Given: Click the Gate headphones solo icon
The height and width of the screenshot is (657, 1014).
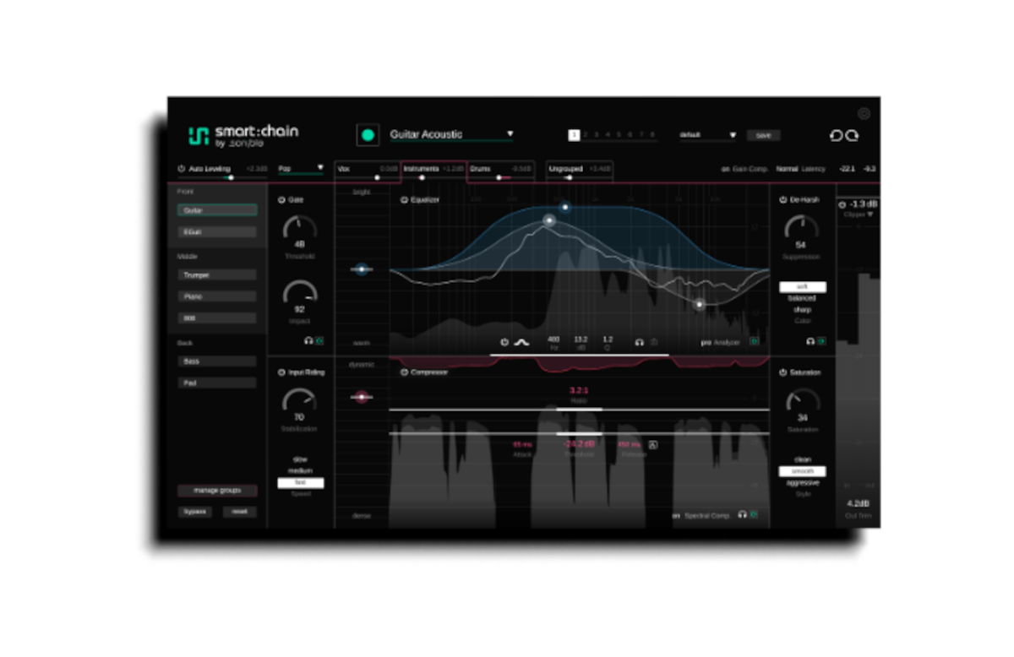Looking at the screenshot, I should (x=308, y=341).
